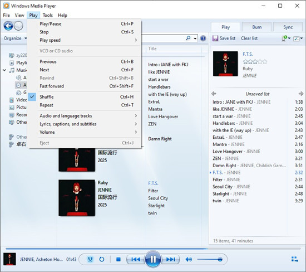Open the Help menu
Image resolution: width=306 pixels, height=272 pixels.
pyautogui.click(x=62, y=15)
